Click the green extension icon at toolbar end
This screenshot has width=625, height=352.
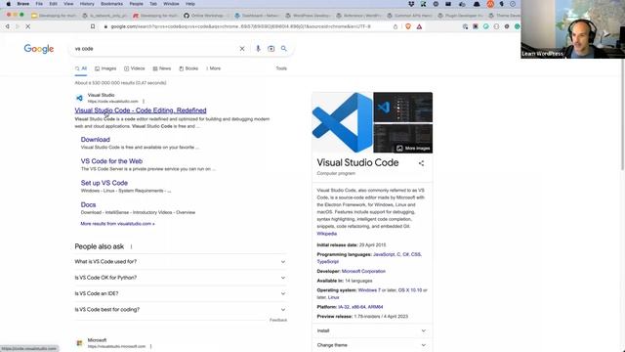coord(517,26)
